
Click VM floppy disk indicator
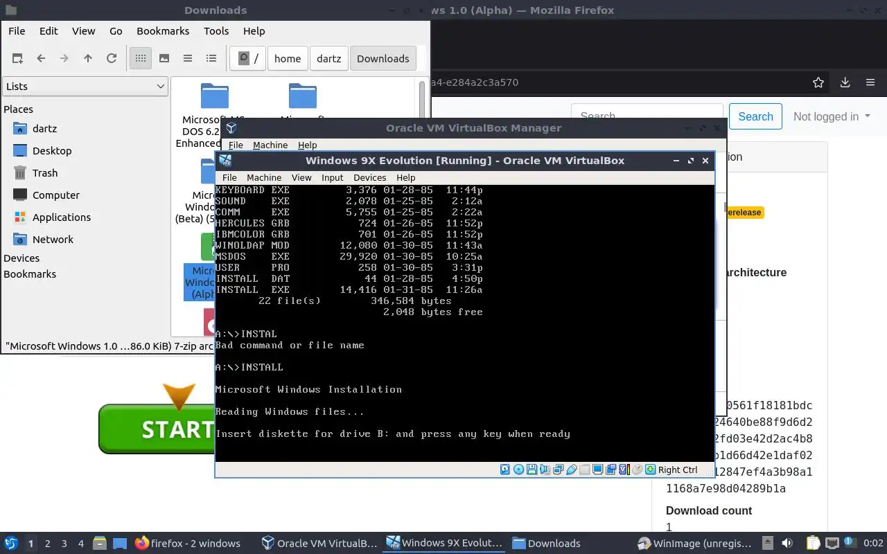coord(532,470)
